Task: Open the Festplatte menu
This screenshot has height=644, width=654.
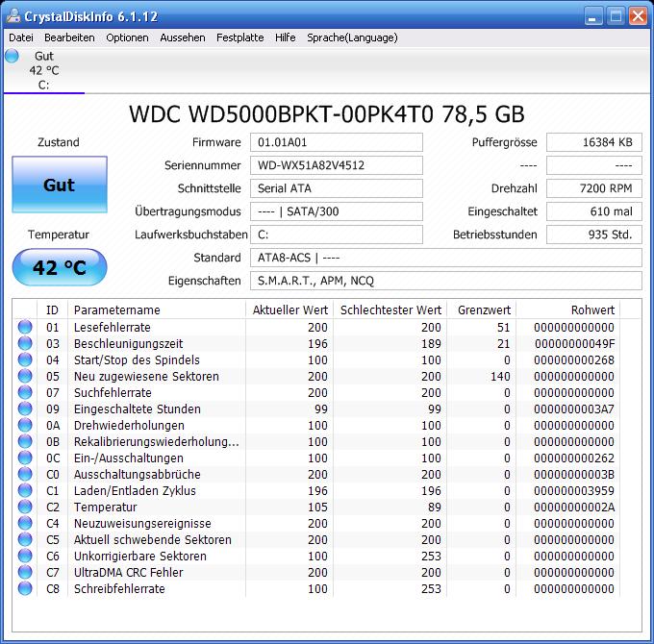Action: (x=239, y=37)
